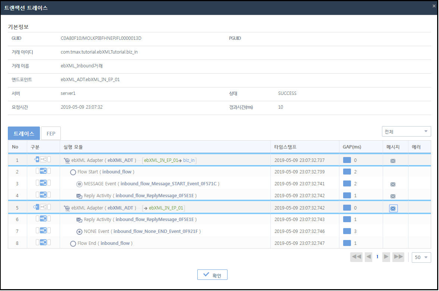Select the Flow End circle marker
The height and width of the screenshot is (291, 439).
coord(73,243)
